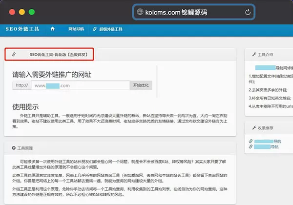Click the reload icon in address bar
The image size is (293, 205).
click(248, 12)
